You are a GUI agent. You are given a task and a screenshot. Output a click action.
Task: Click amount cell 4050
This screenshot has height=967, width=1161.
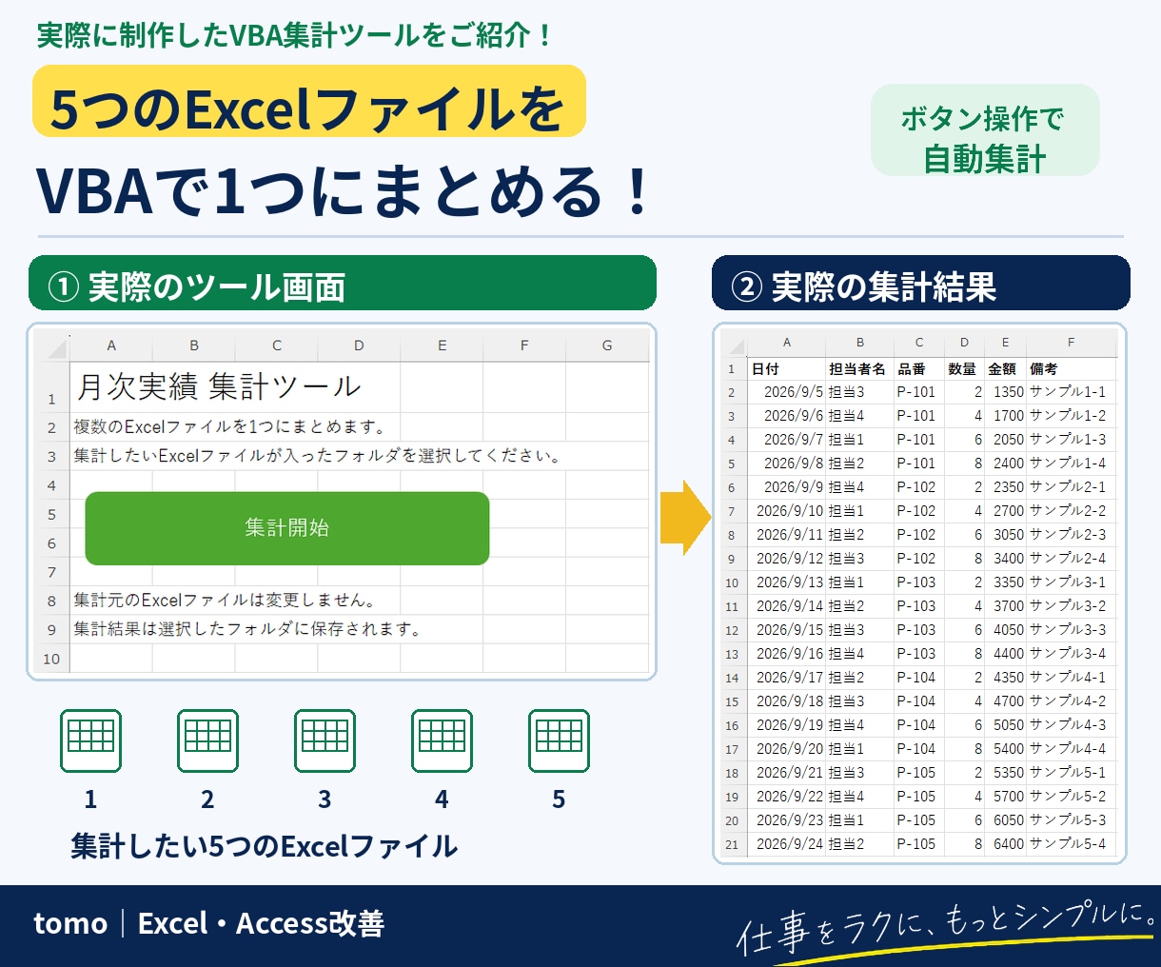[x=1005, y=630]
